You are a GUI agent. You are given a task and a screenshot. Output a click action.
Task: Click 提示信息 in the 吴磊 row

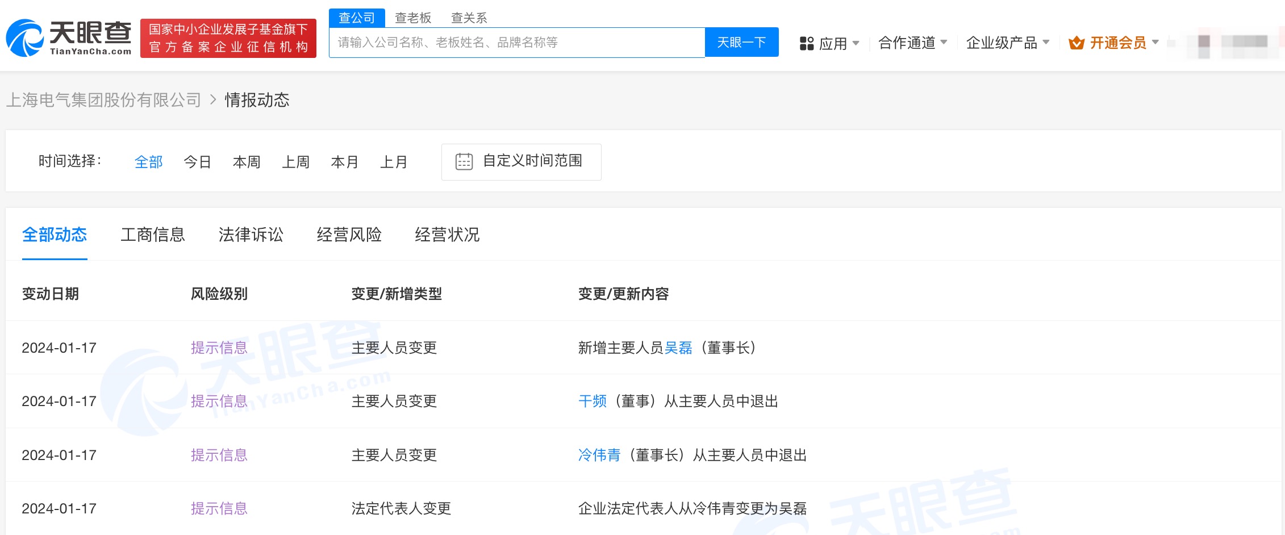coord(219,348)
